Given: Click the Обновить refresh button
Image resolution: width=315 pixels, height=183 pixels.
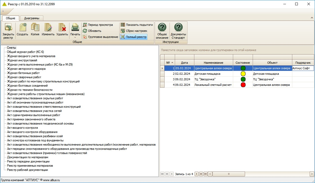Looking at the screenshot, I should coord(92,31).
